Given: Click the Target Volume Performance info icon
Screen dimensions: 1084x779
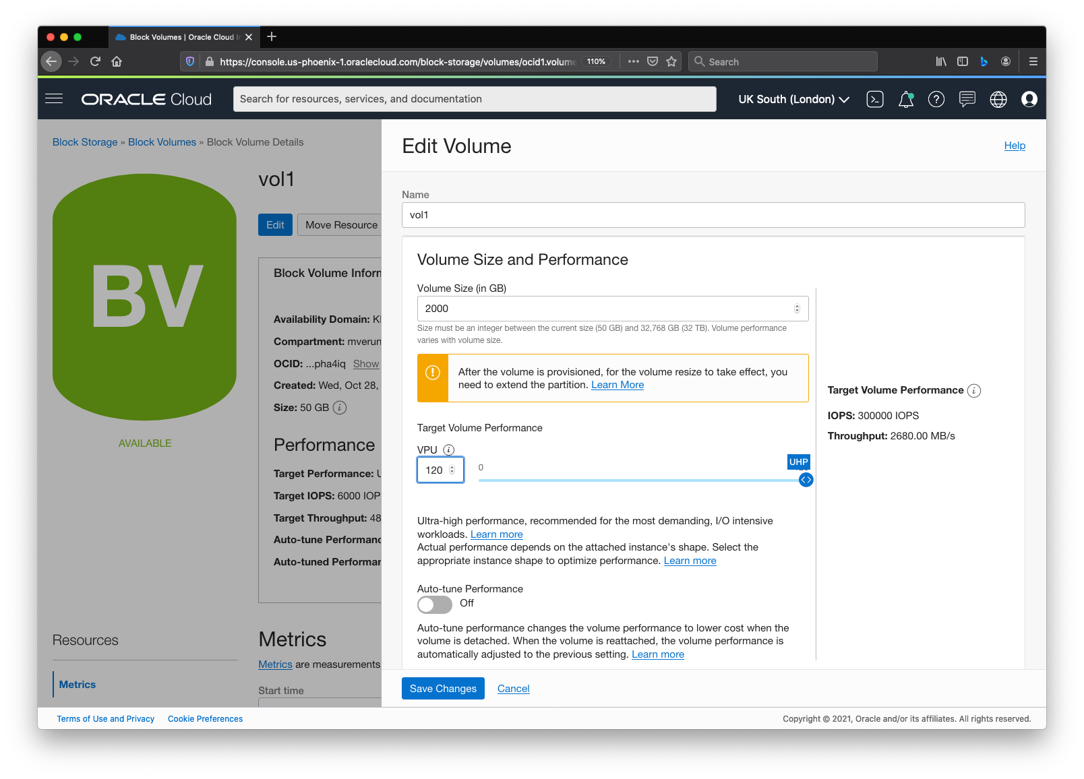Looking at the screenshot, I should [974, 391].
